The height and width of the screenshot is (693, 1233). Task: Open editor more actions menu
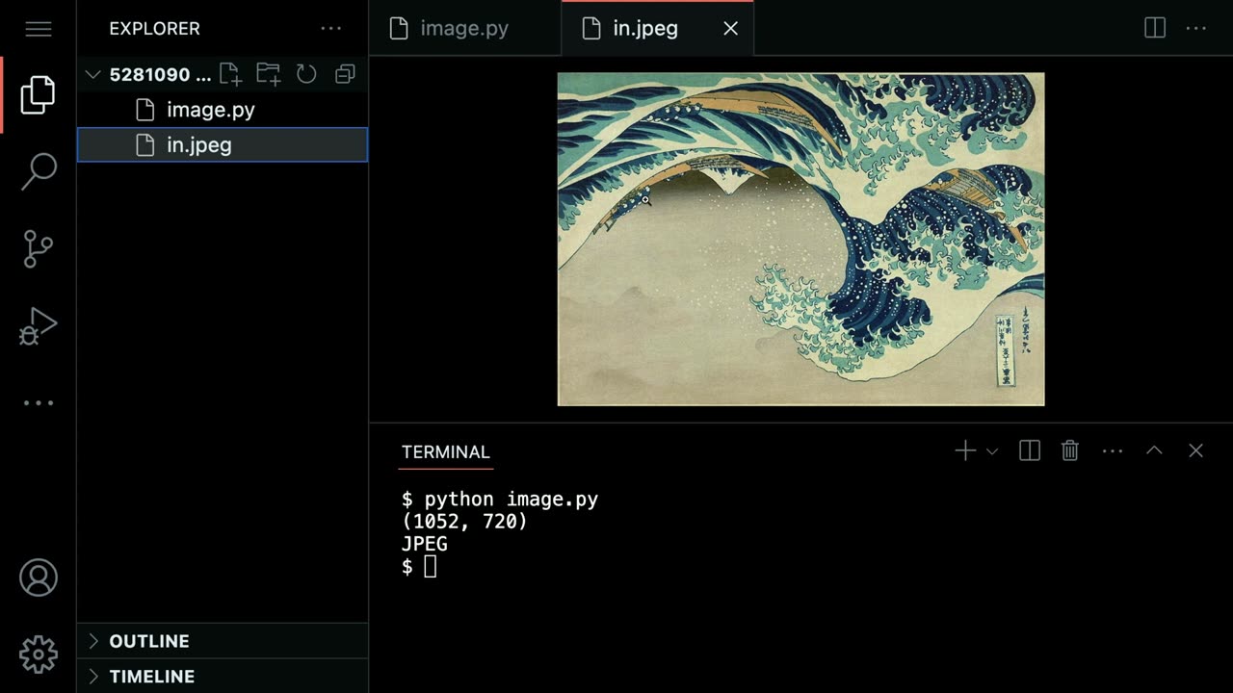pos(1196,29)
